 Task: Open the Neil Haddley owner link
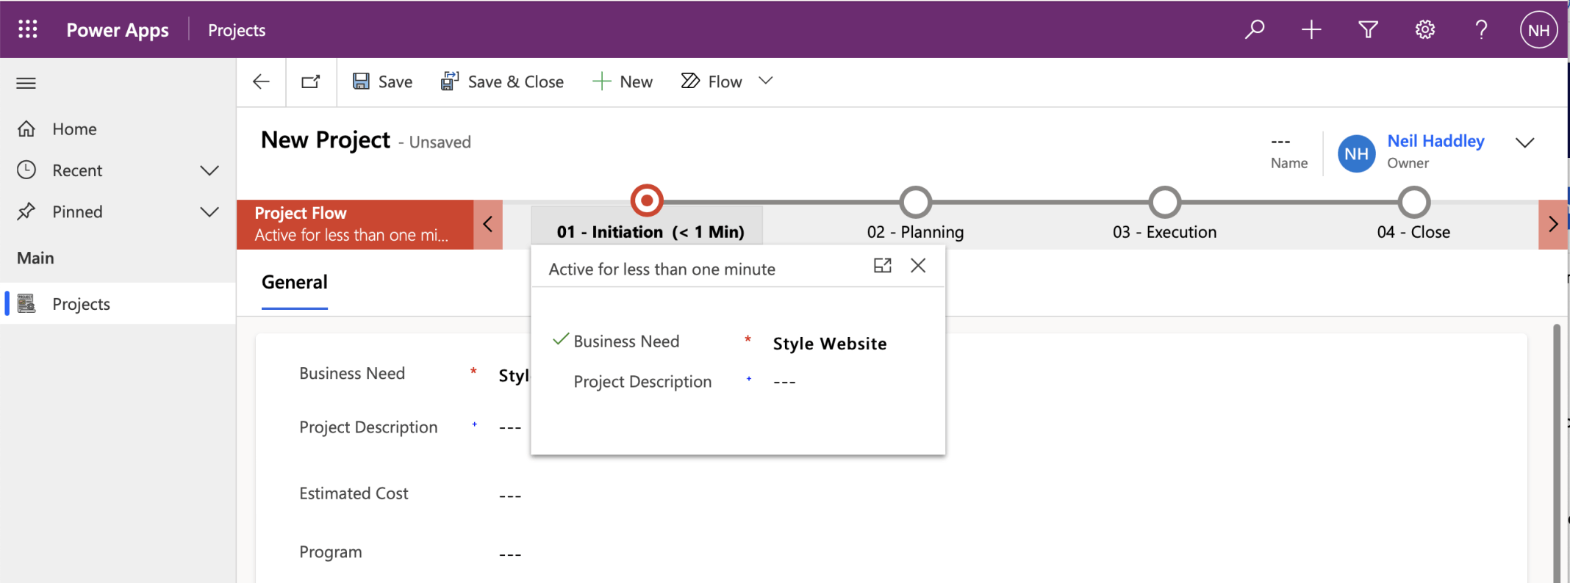click(1435, 141)
